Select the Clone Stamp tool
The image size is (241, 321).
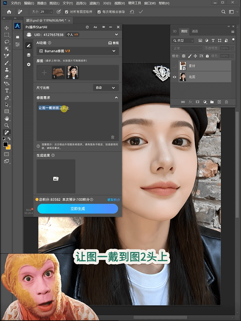coord(6,69)
